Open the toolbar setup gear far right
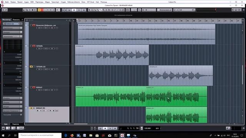 point(244,10)
